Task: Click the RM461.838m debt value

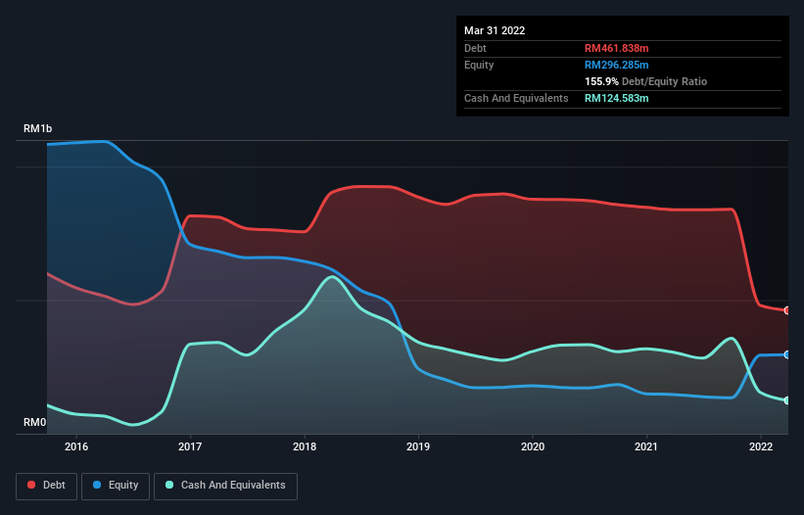Action: (x=616, y=48)
